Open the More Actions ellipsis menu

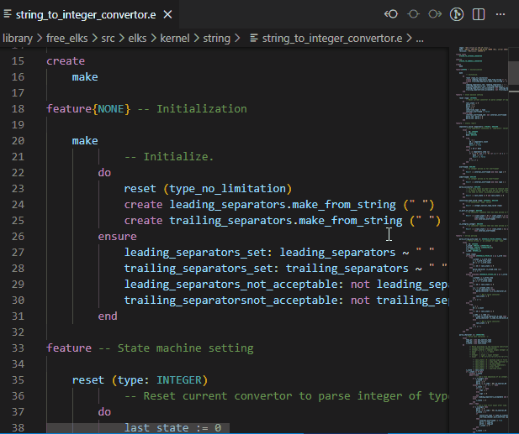500,14
